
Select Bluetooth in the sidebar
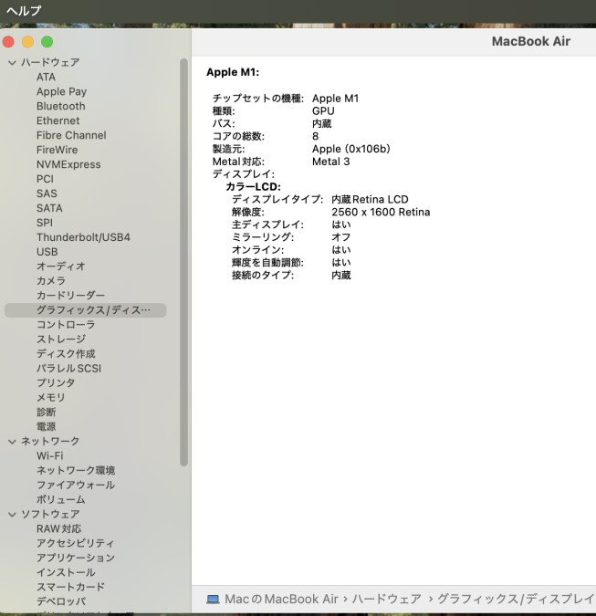(61, 106)
